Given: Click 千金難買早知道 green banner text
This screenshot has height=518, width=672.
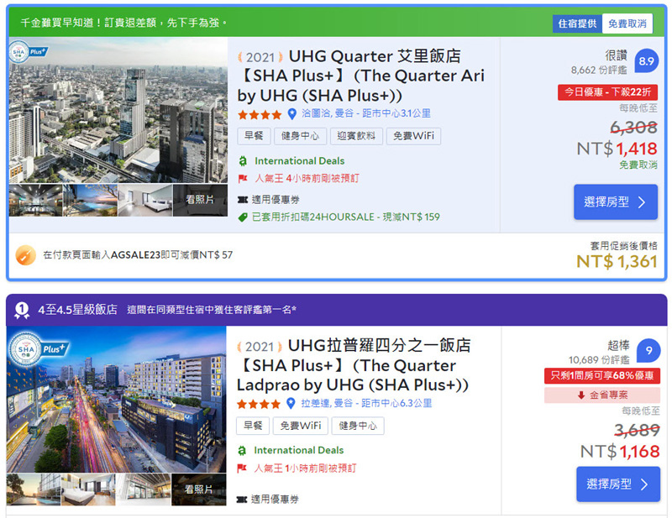Looking at the screenshot, I should (123, 23).
